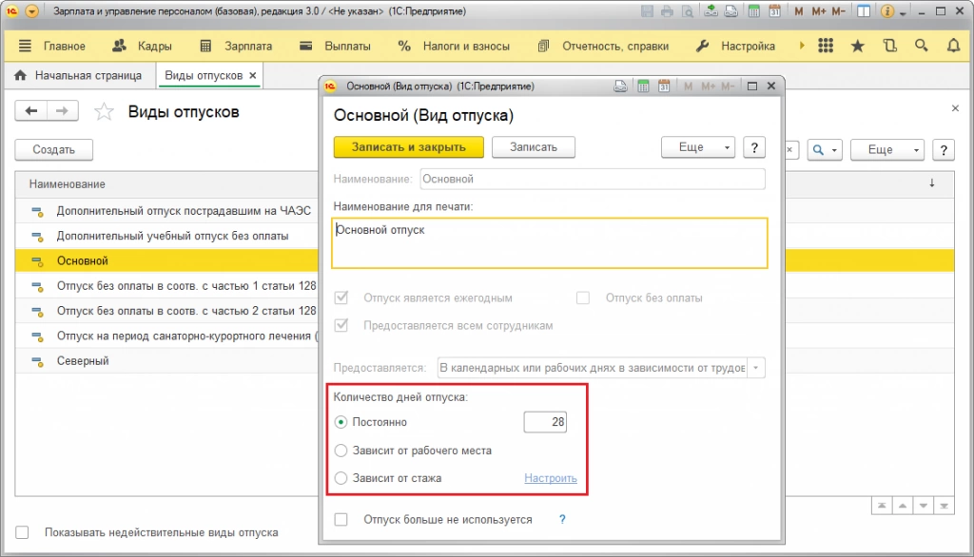Click the yellow information icon
974x557 pixels.
click(887, 11)
